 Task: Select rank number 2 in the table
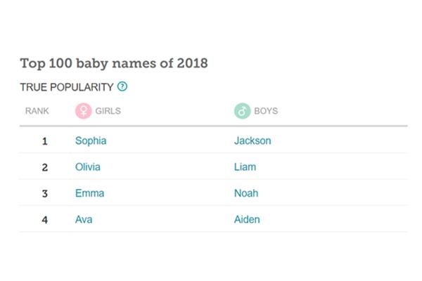point(45,167)
